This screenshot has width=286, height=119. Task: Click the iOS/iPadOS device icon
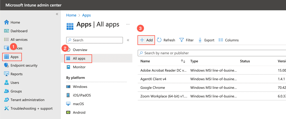point(68,95)
